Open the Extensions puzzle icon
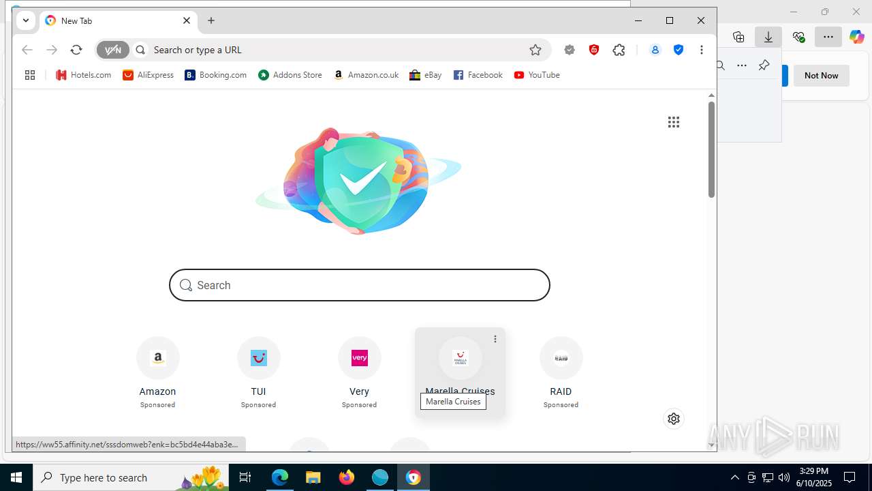The width and height of the screenshot is (872, 491). [619, 50]
